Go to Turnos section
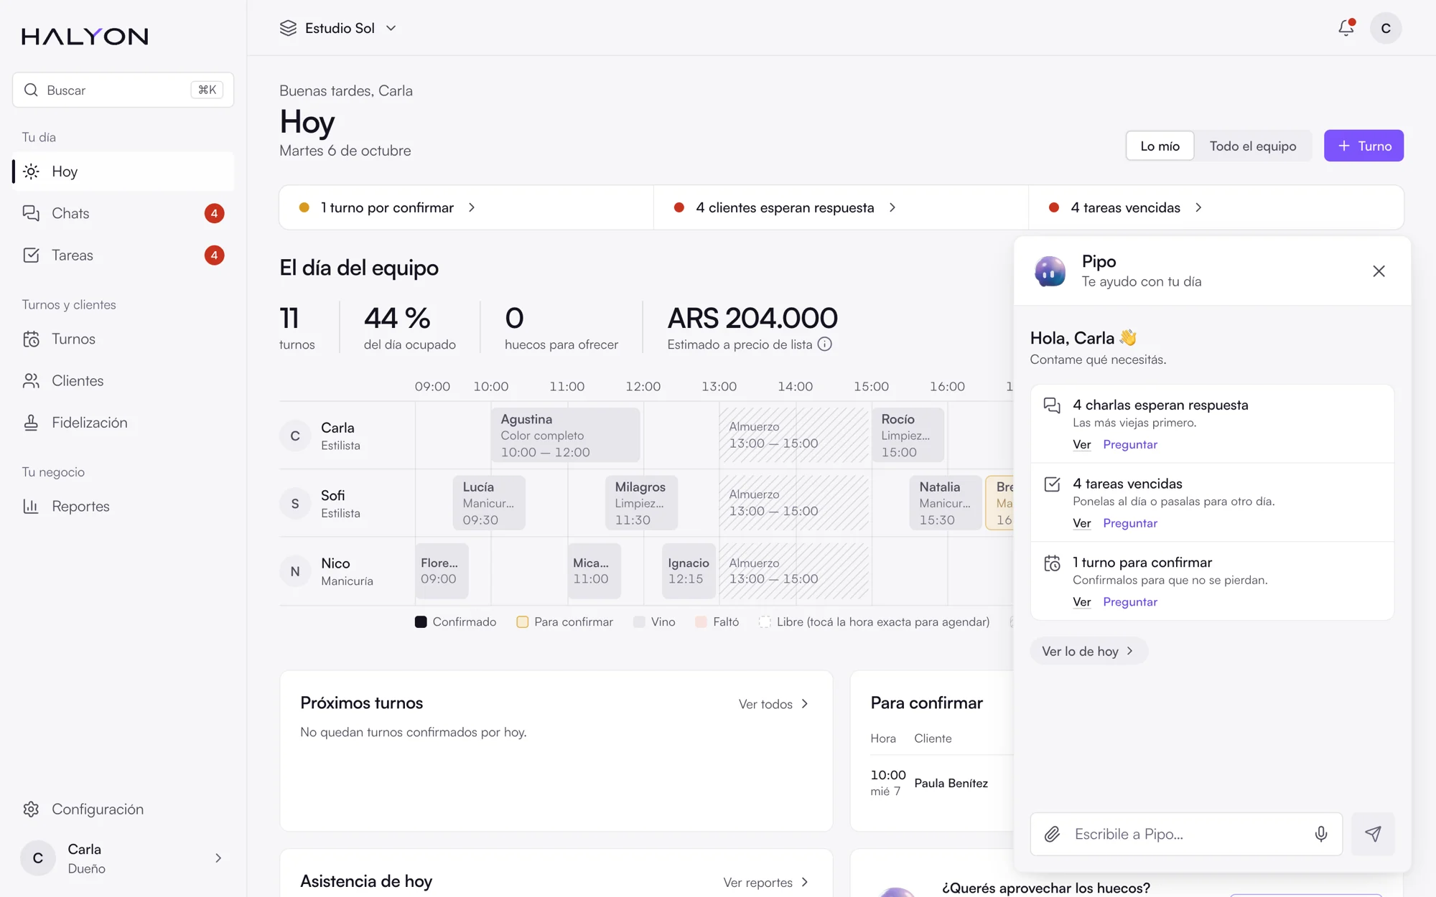The image size is (1436, 897). click(123, 339)
